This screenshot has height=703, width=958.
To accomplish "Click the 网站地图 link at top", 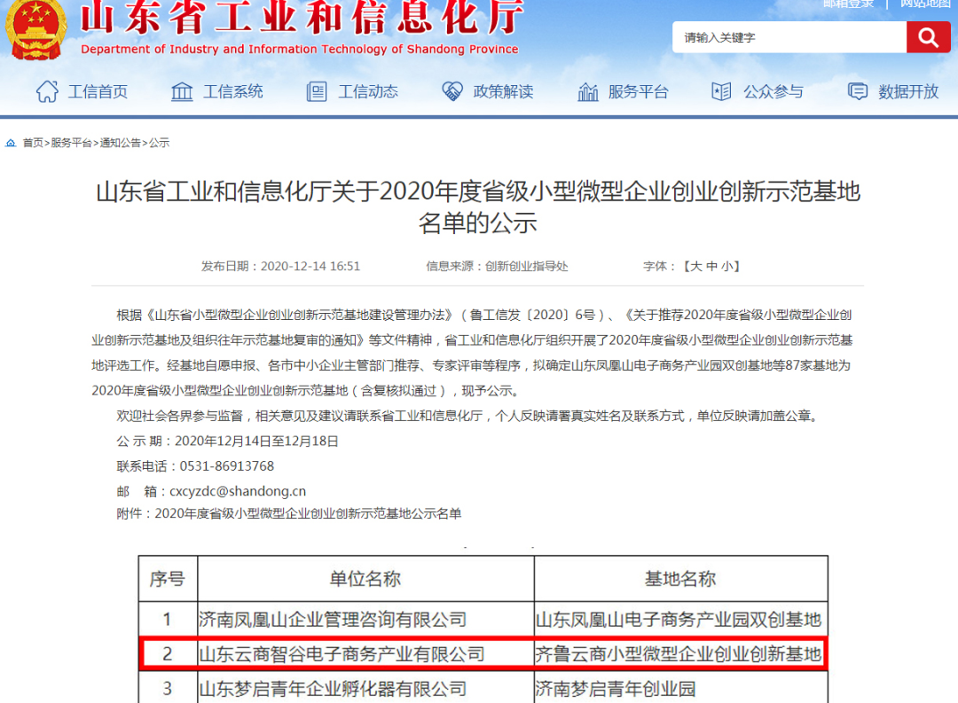I will tap(925, 4).
